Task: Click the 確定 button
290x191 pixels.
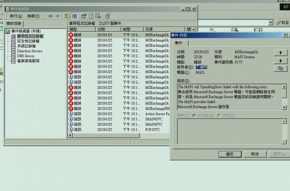Action: pyautogui.click(x=230, y=154)
